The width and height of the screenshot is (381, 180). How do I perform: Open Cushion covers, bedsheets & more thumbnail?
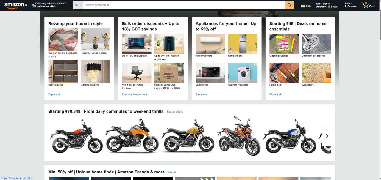point(63,40)
